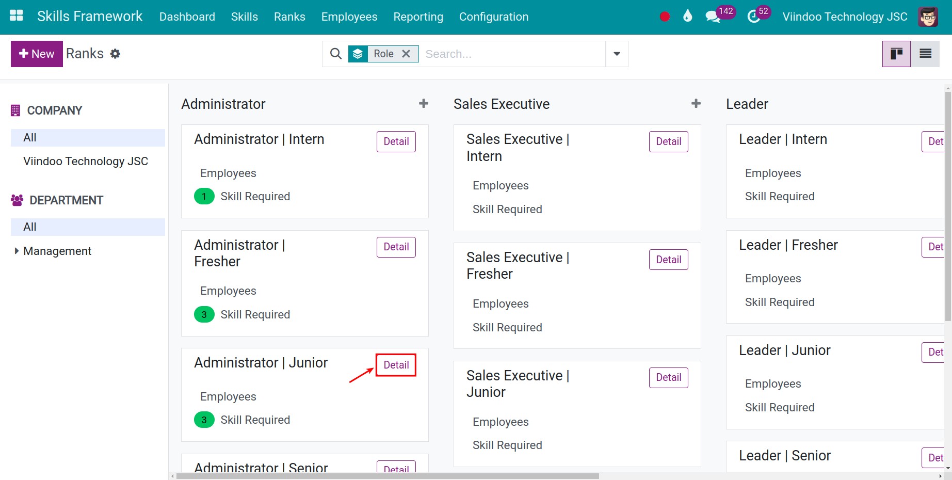Open Detail of Administrator Fresher
The height and width of the screenshot is (480, 952).
point(396,247)
